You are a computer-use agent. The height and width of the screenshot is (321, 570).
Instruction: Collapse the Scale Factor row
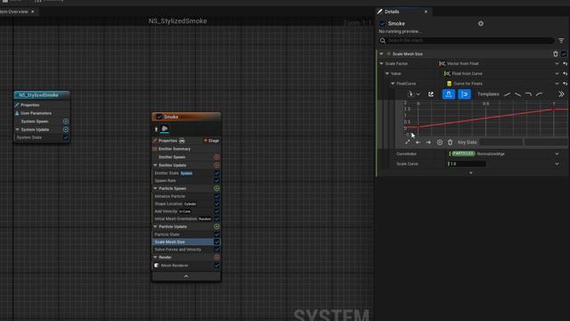pyautogui.click(x=381, y=63)
